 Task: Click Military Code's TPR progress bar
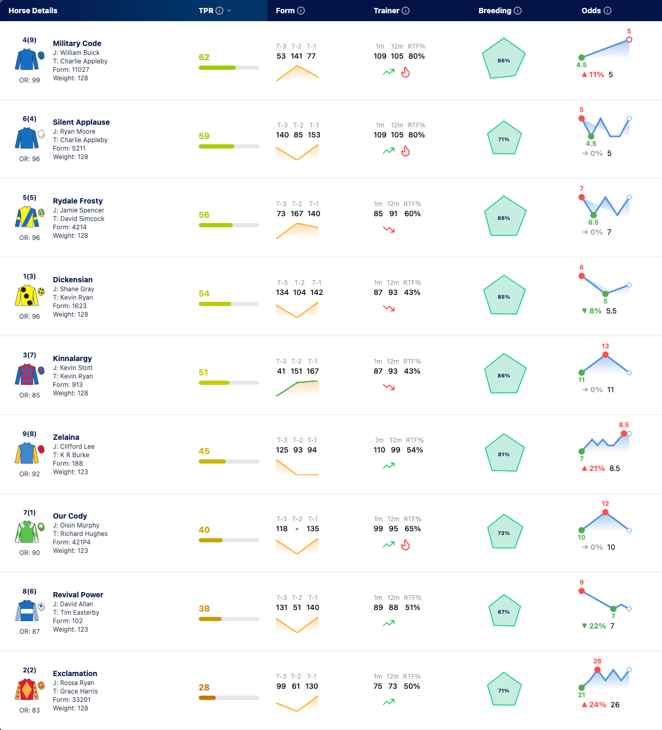point(229,68)
